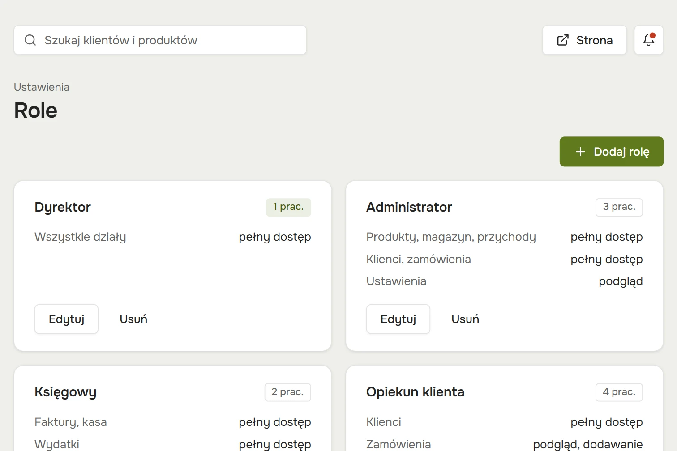
Task: Click the search magnifier icon
Action: click(x=30, y=40)
